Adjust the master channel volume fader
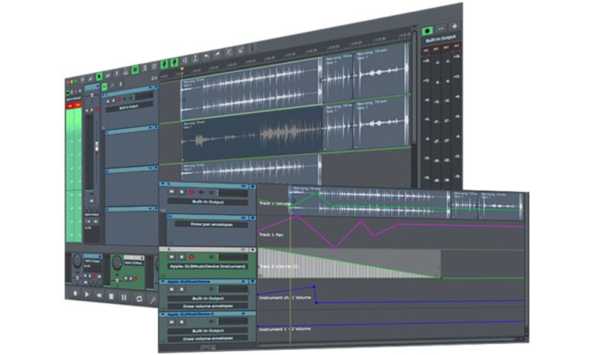Image resolution: width=594 pixels, height=355 pixels. tap(97, 146)
